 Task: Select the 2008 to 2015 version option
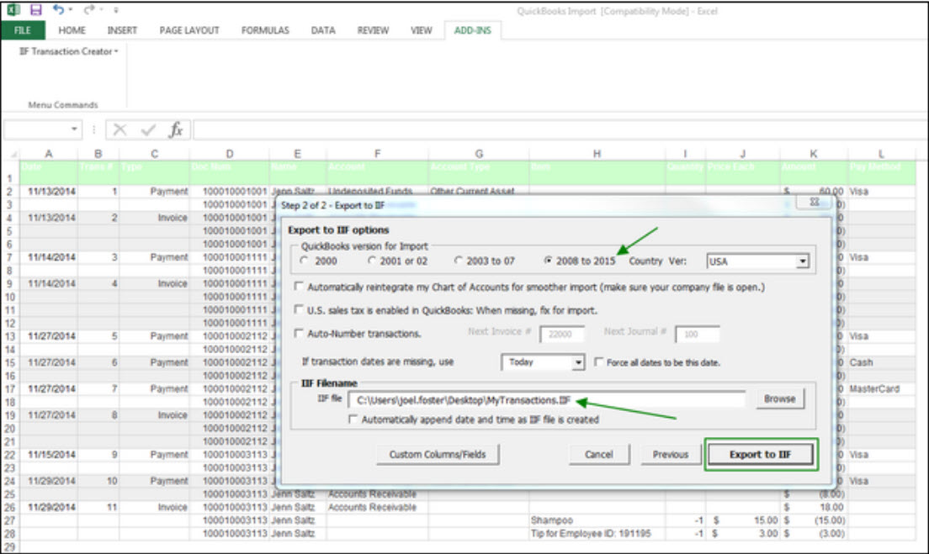tap(548, 261)
